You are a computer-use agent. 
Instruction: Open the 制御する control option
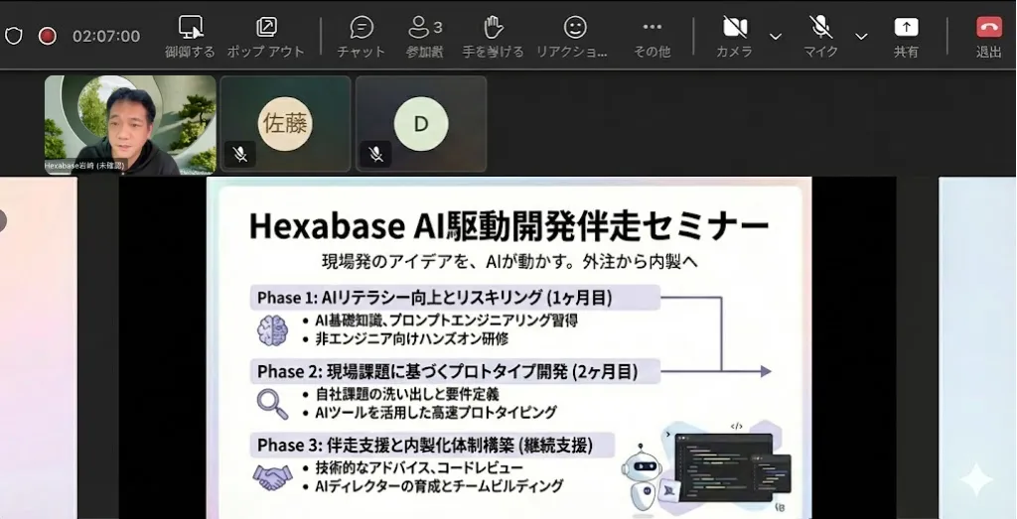pyautogui.click(x=190, y=36)
